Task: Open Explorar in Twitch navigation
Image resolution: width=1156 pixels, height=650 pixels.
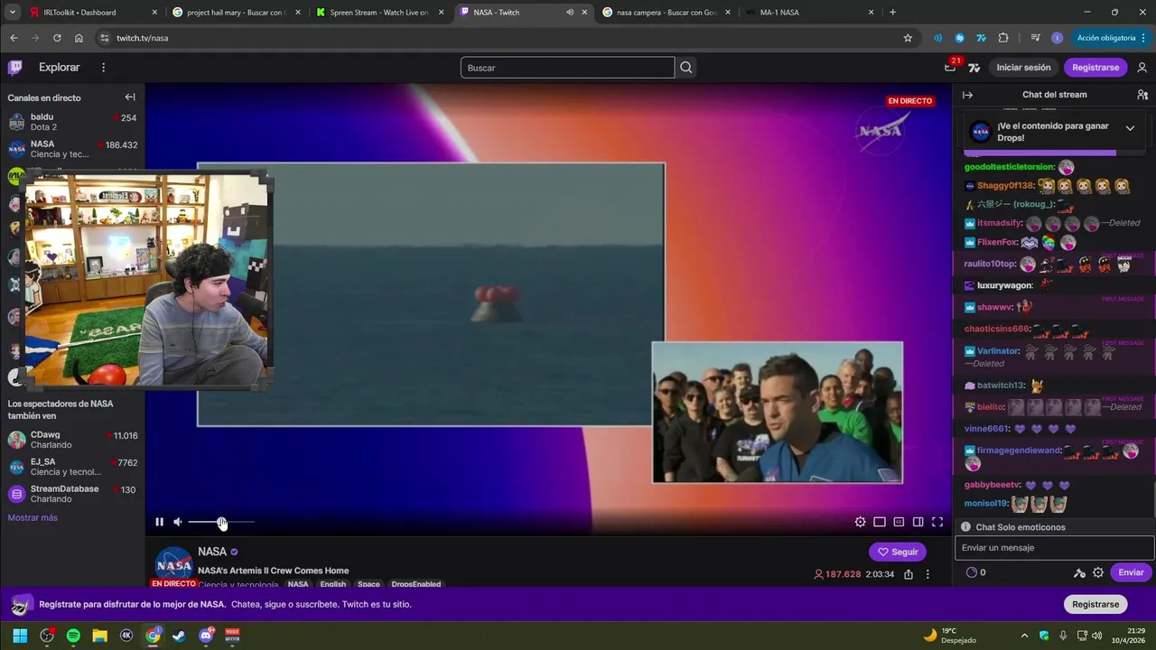Action: point(59,68)
